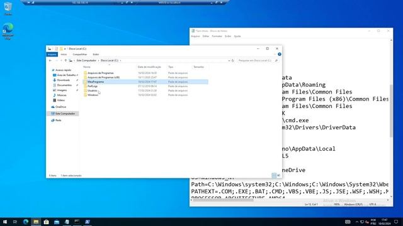403x226 pixels.
Task: Click Este Computador in address breadcrumb
Action: click(x=86, y=60)
